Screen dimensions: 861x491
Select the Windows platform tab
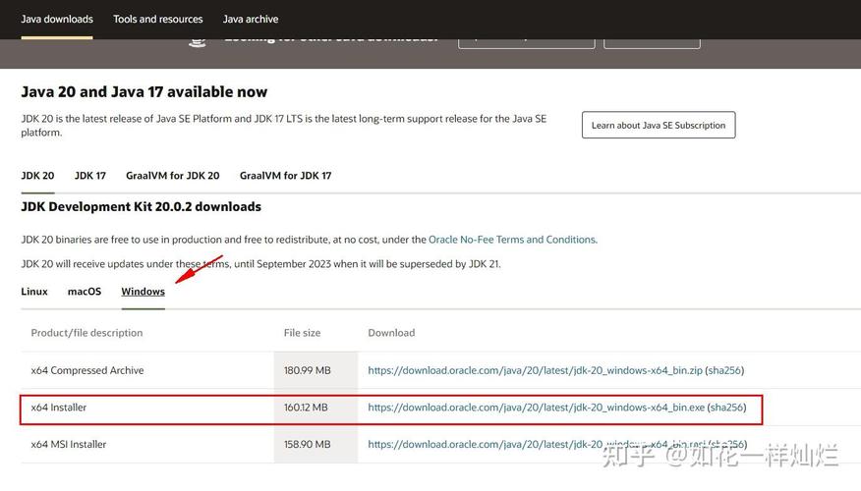click(143, 292)
